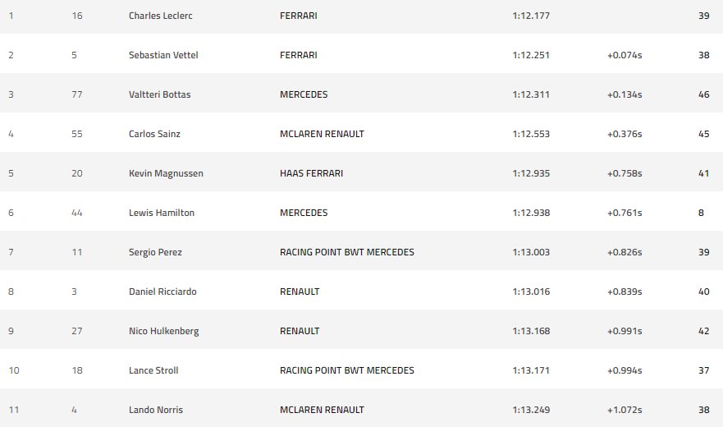723x427 pixels.
Task: Select the +0.994s gap for Stroll
Action: (625, 370)
